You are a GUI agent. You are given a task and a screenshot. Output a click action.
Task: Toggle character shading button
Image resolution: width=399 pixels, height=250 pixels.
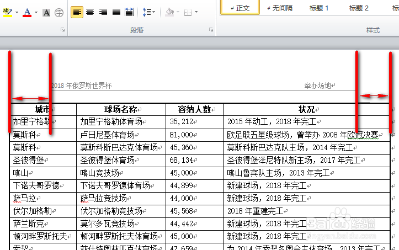point(46,12)
